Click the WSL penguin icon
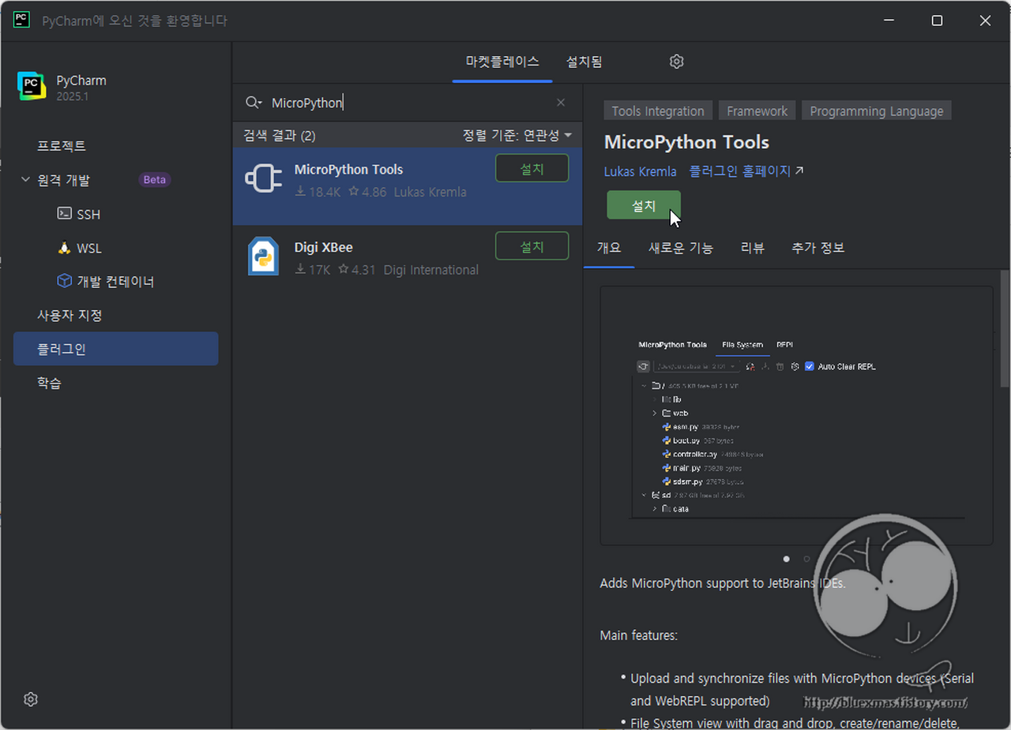The height and width of the screenshot is (730, 1011). click(65, 248)
